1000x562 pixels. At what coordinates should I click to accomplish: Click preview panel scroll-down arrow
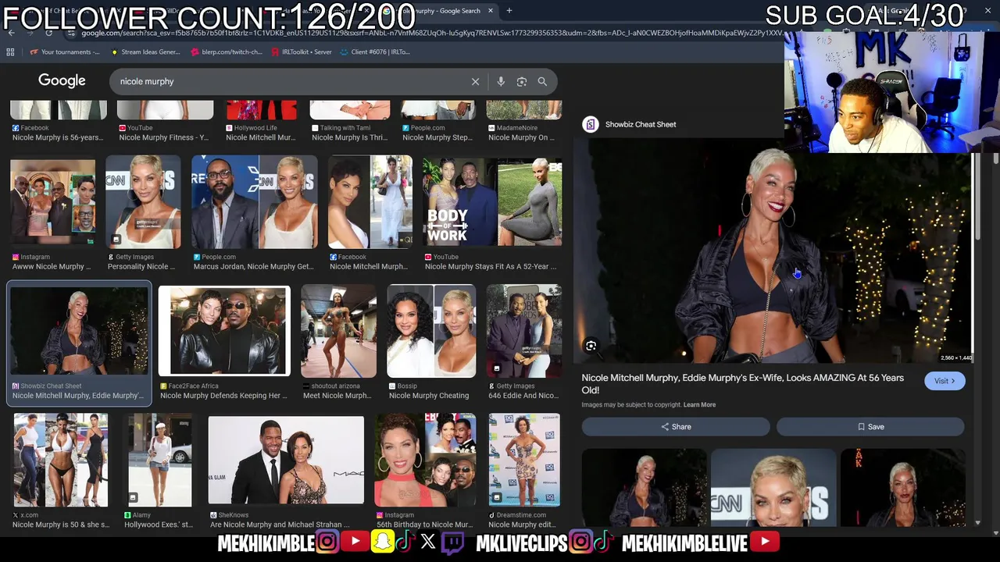click(978, 523)
